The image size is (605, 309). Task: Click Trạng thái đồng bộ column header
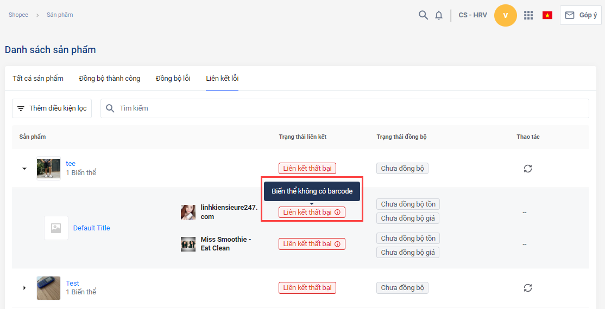(402, 137)
